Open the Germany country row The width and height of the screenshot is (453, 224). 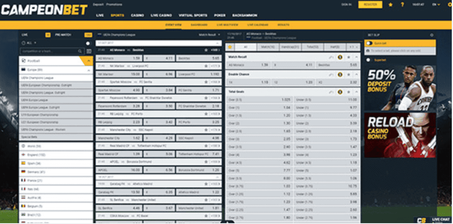point(56,172)
